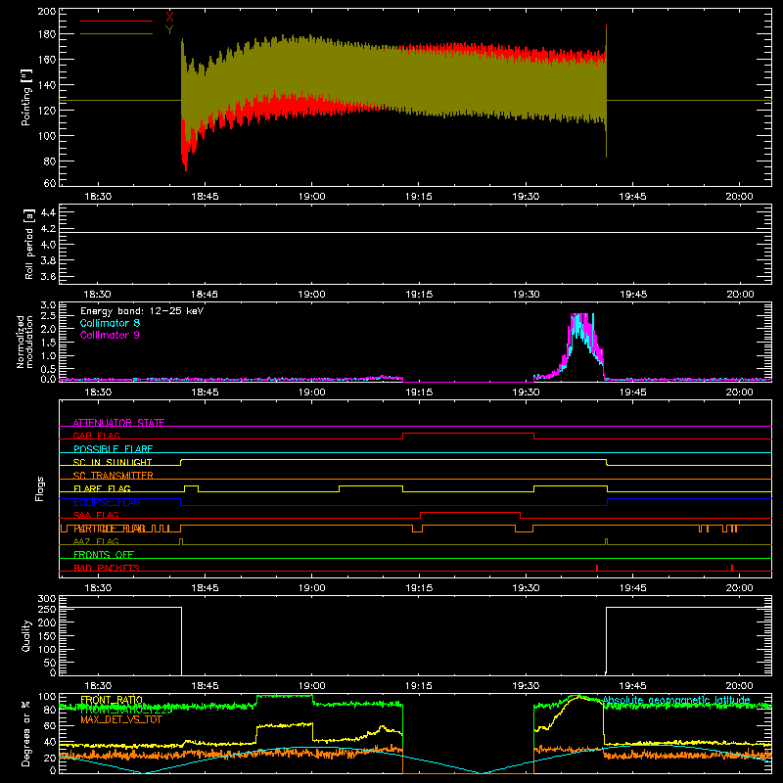The width and height of the screenshot is (783, 783).
Task: Click the Flags axis title
Action: point(39,488)
